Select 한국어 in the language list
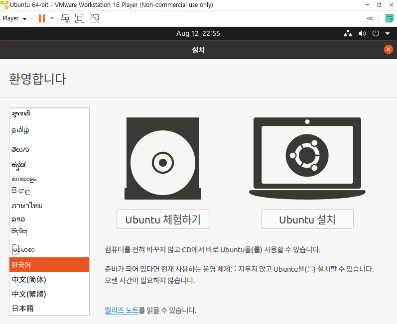 [49, 265]
